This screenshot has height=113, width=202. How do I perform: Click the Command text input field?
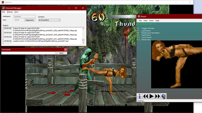point(28,53)
